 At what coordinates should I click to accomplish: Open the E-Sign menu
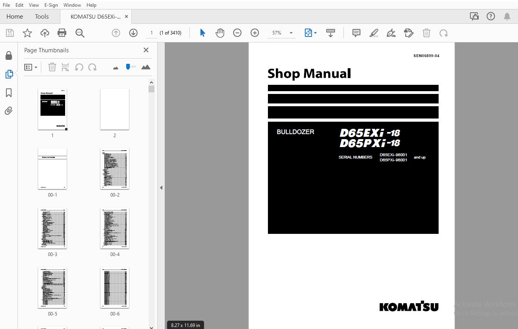tap(51, 5)
